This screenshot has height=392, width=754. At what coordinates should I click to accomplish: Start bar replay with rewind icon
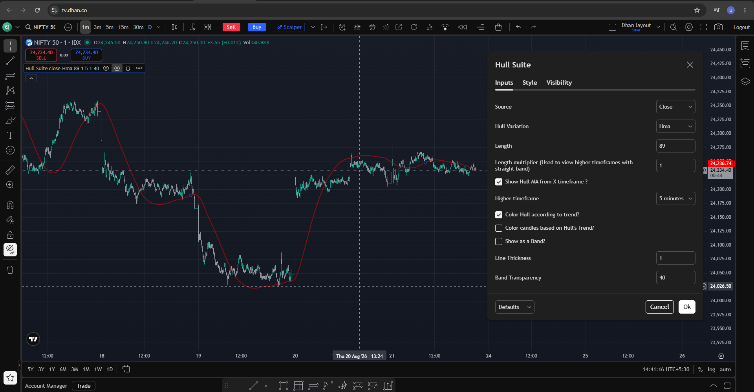462,27
